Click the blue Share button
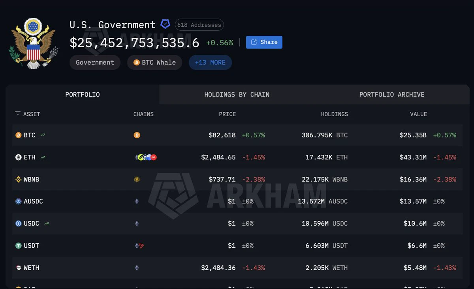 [x=264, y=42]
